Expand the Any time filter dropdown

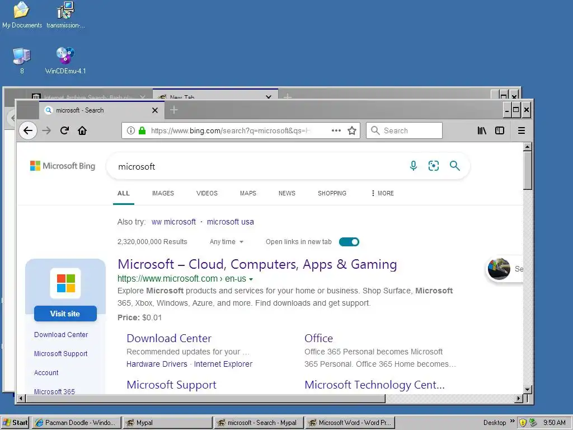[226, 242]
